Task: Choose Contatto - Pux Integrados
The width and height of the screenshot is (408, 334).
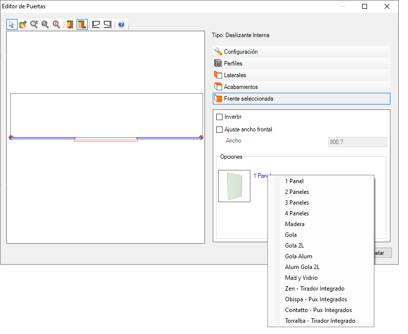Action: 321,310
